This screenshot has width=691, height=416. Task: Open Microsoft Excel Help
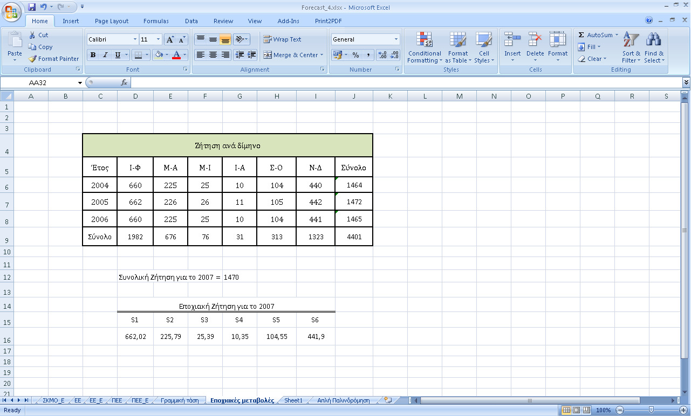649,20
